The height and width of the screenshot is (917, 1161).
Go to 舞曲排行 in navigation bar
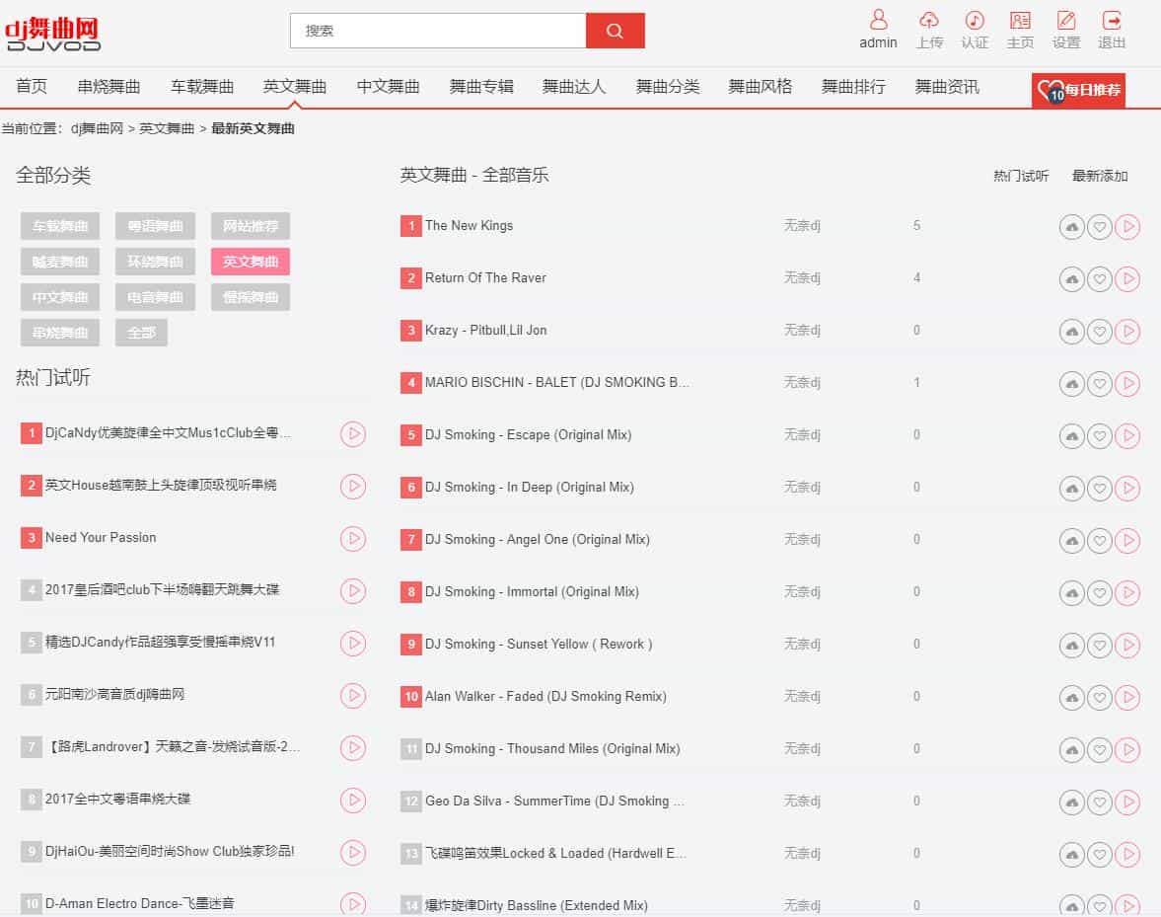[x=853, y=87]
